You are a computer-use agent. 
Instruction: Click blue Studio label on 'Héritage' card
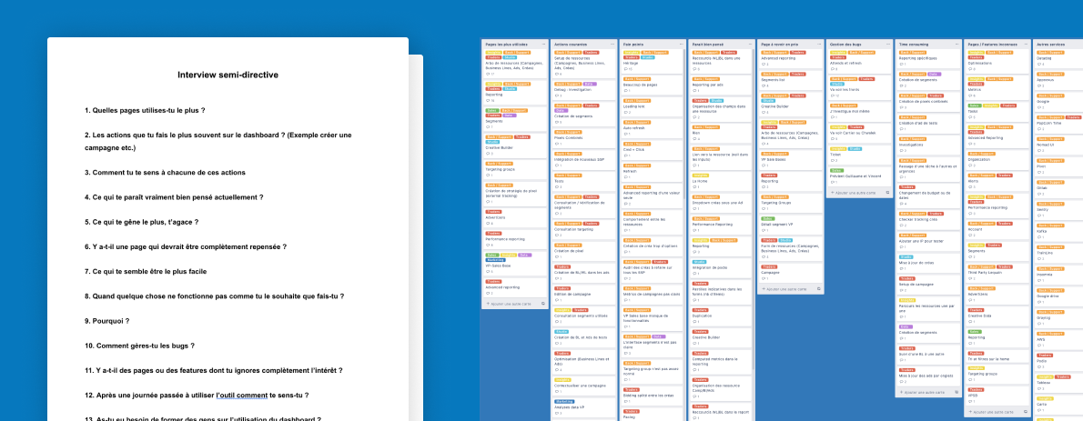(x=647, y=57)
